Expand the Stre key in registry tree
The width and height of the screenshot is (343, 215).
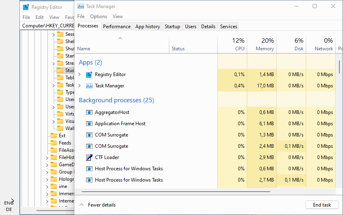coord(54,64)
